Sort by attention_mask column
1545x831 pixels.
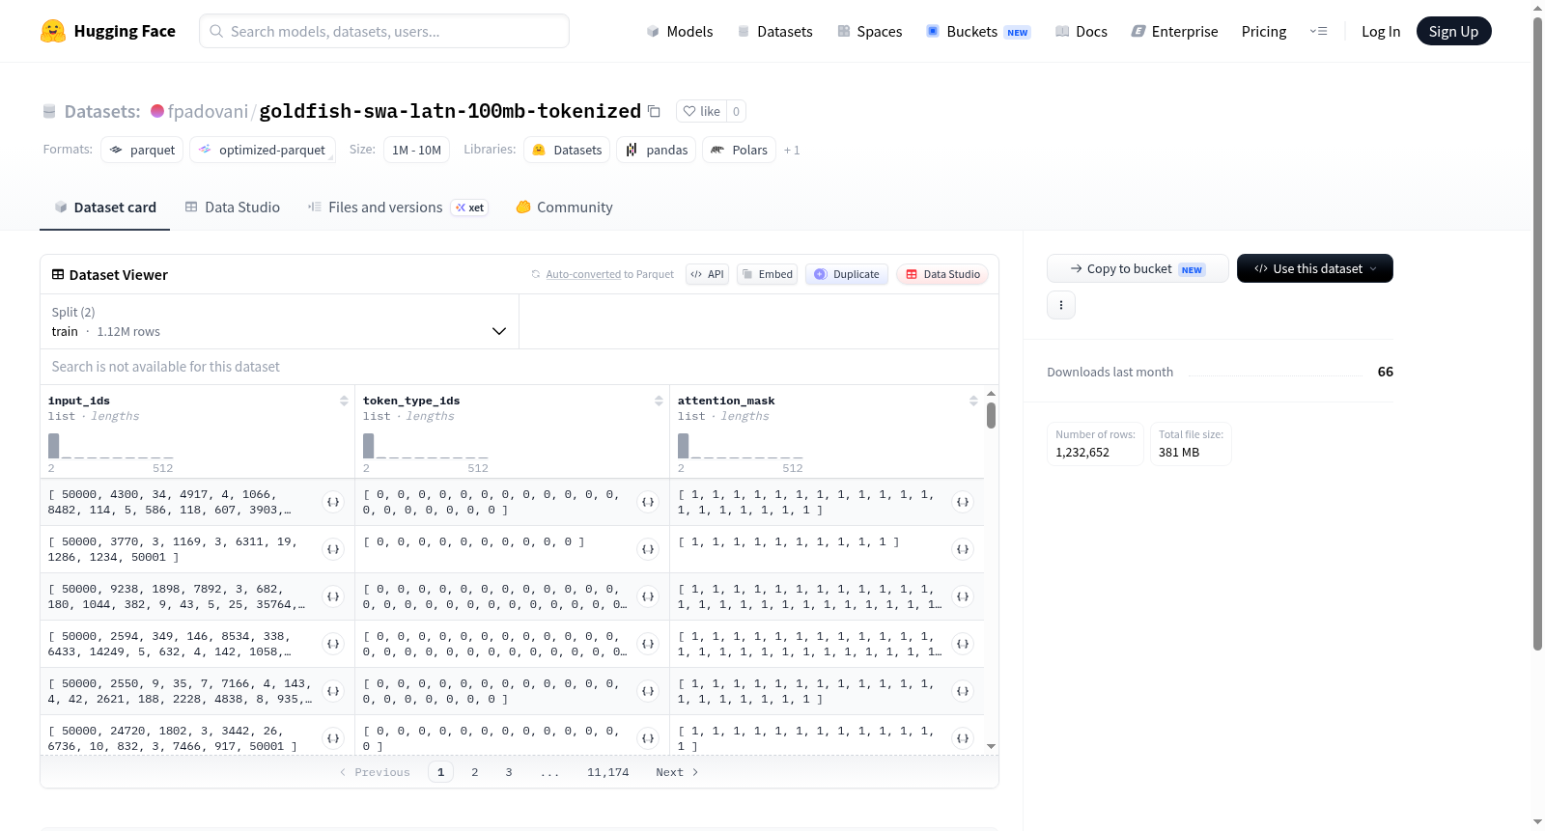(973, 401)
